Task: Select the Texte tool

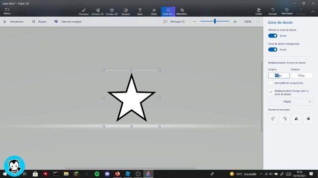Action: point(140,12)
